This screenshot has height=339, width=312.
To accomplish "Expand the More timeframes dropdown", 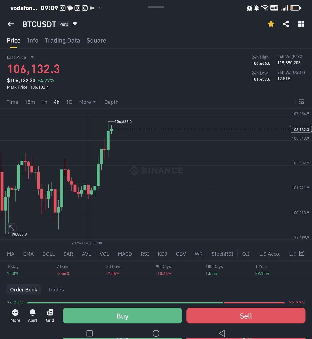I will point(87,102).
